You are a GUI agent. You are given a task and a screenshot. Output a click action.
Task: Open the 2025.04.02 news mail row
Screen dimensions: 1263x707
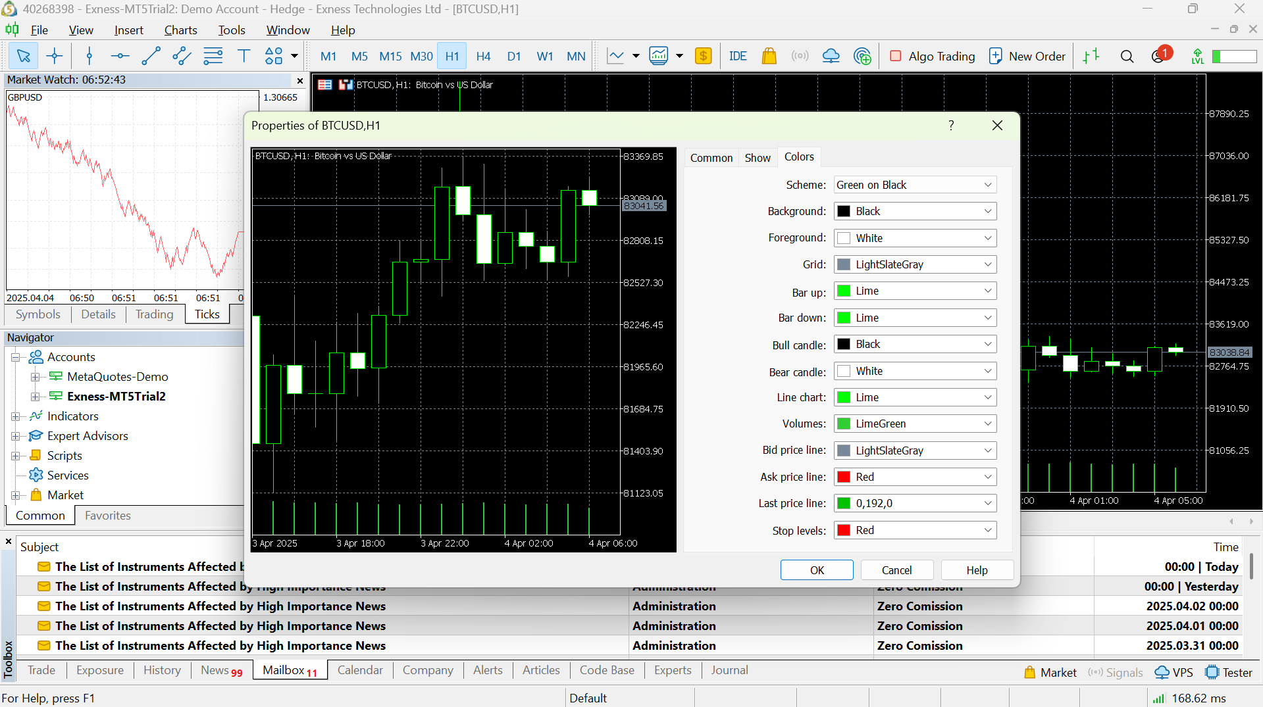630,606
